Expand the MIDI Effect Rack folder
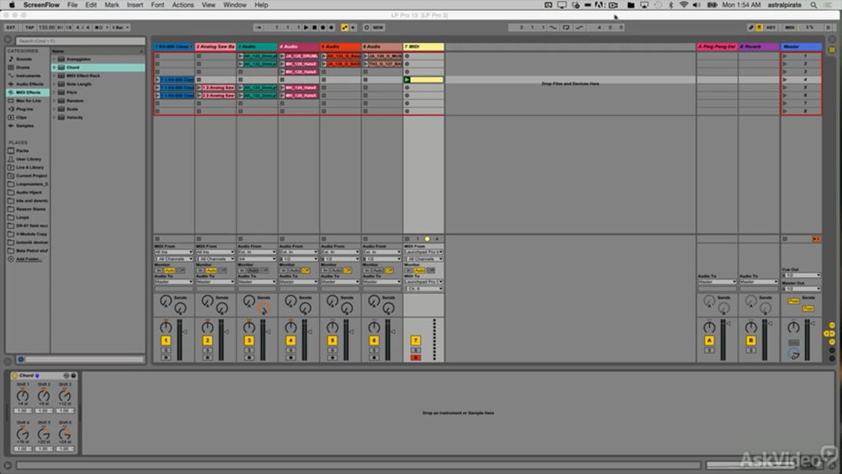 [54, 76]
